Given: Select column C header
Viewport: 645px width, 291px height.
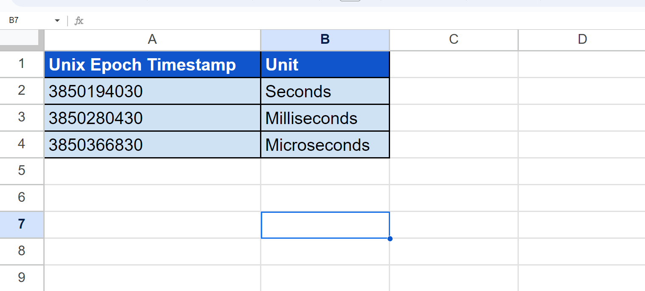Looking at the screenshot, I should (x=453, y=40).
